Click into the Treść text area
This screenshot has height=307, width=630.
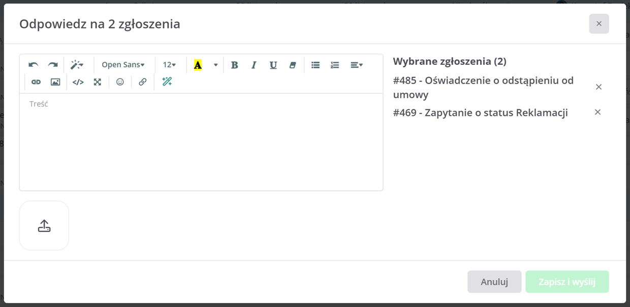pyautogui.click(x=201, y=142)
